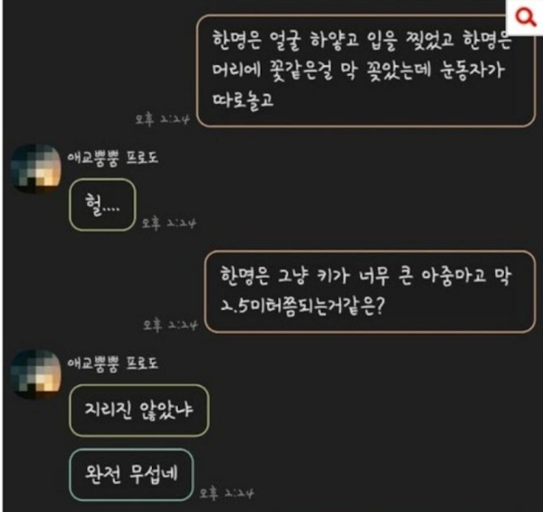Select the message bubble starting '한명은 얼굴 하얗고'

[x=366, y=71]
